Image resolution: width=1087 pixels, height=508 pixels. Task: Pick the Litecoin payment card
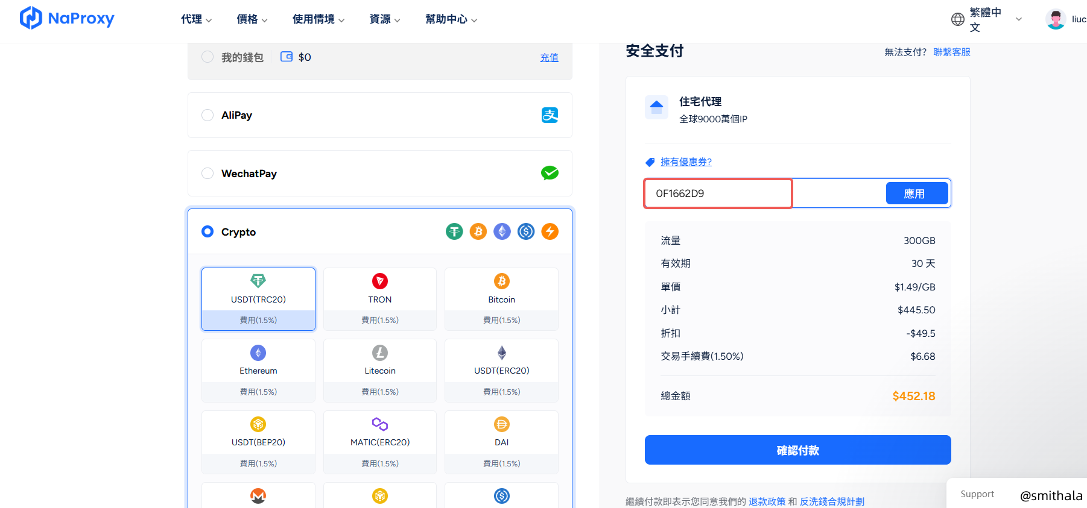tap(380, 370)
